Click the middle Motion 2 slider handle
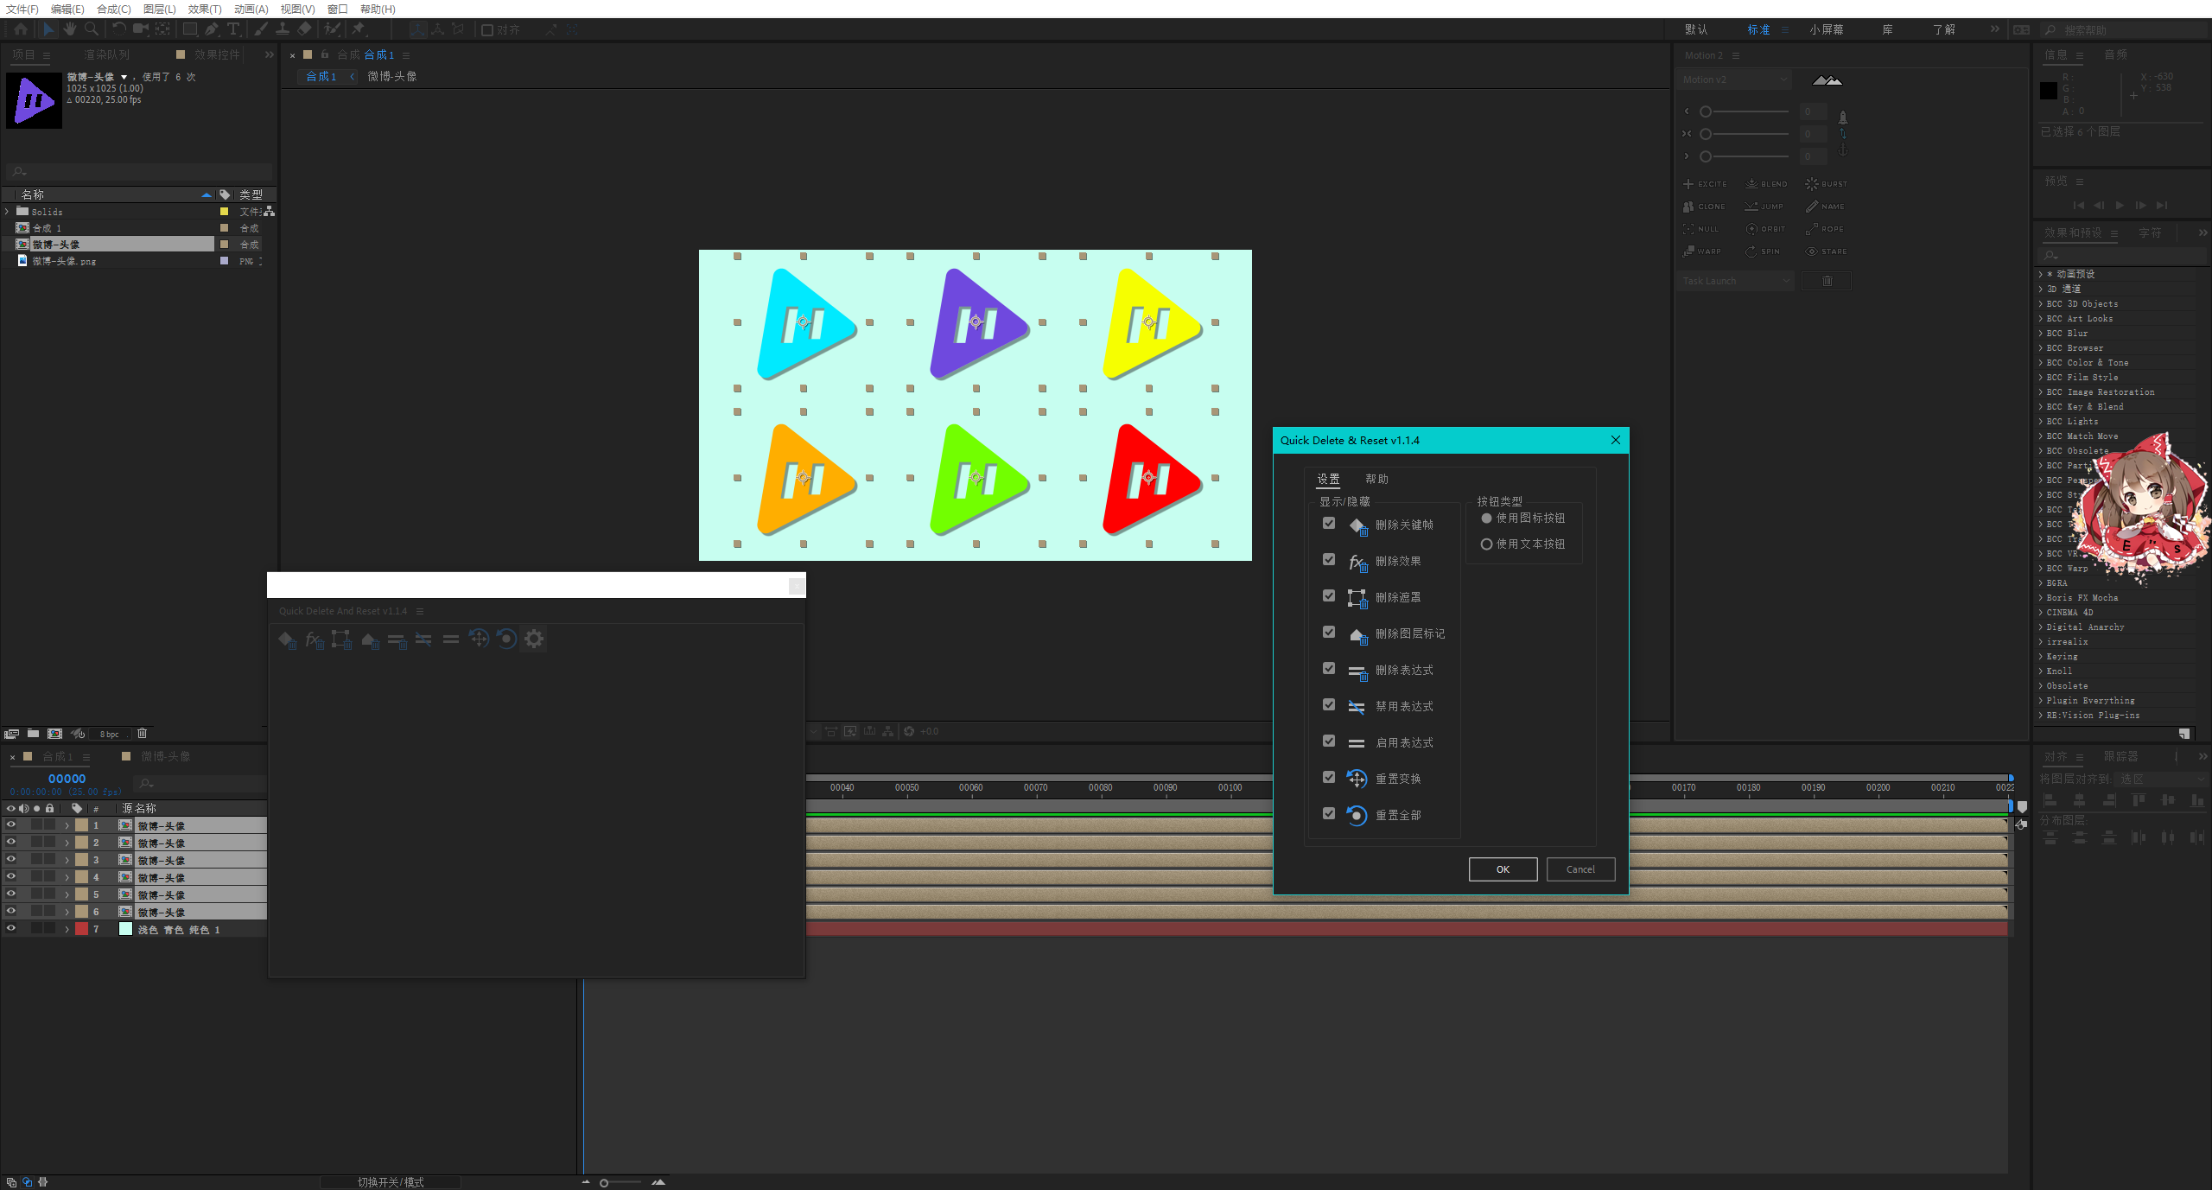This screenshot has height=1190, width=2212. point(1706,134)
